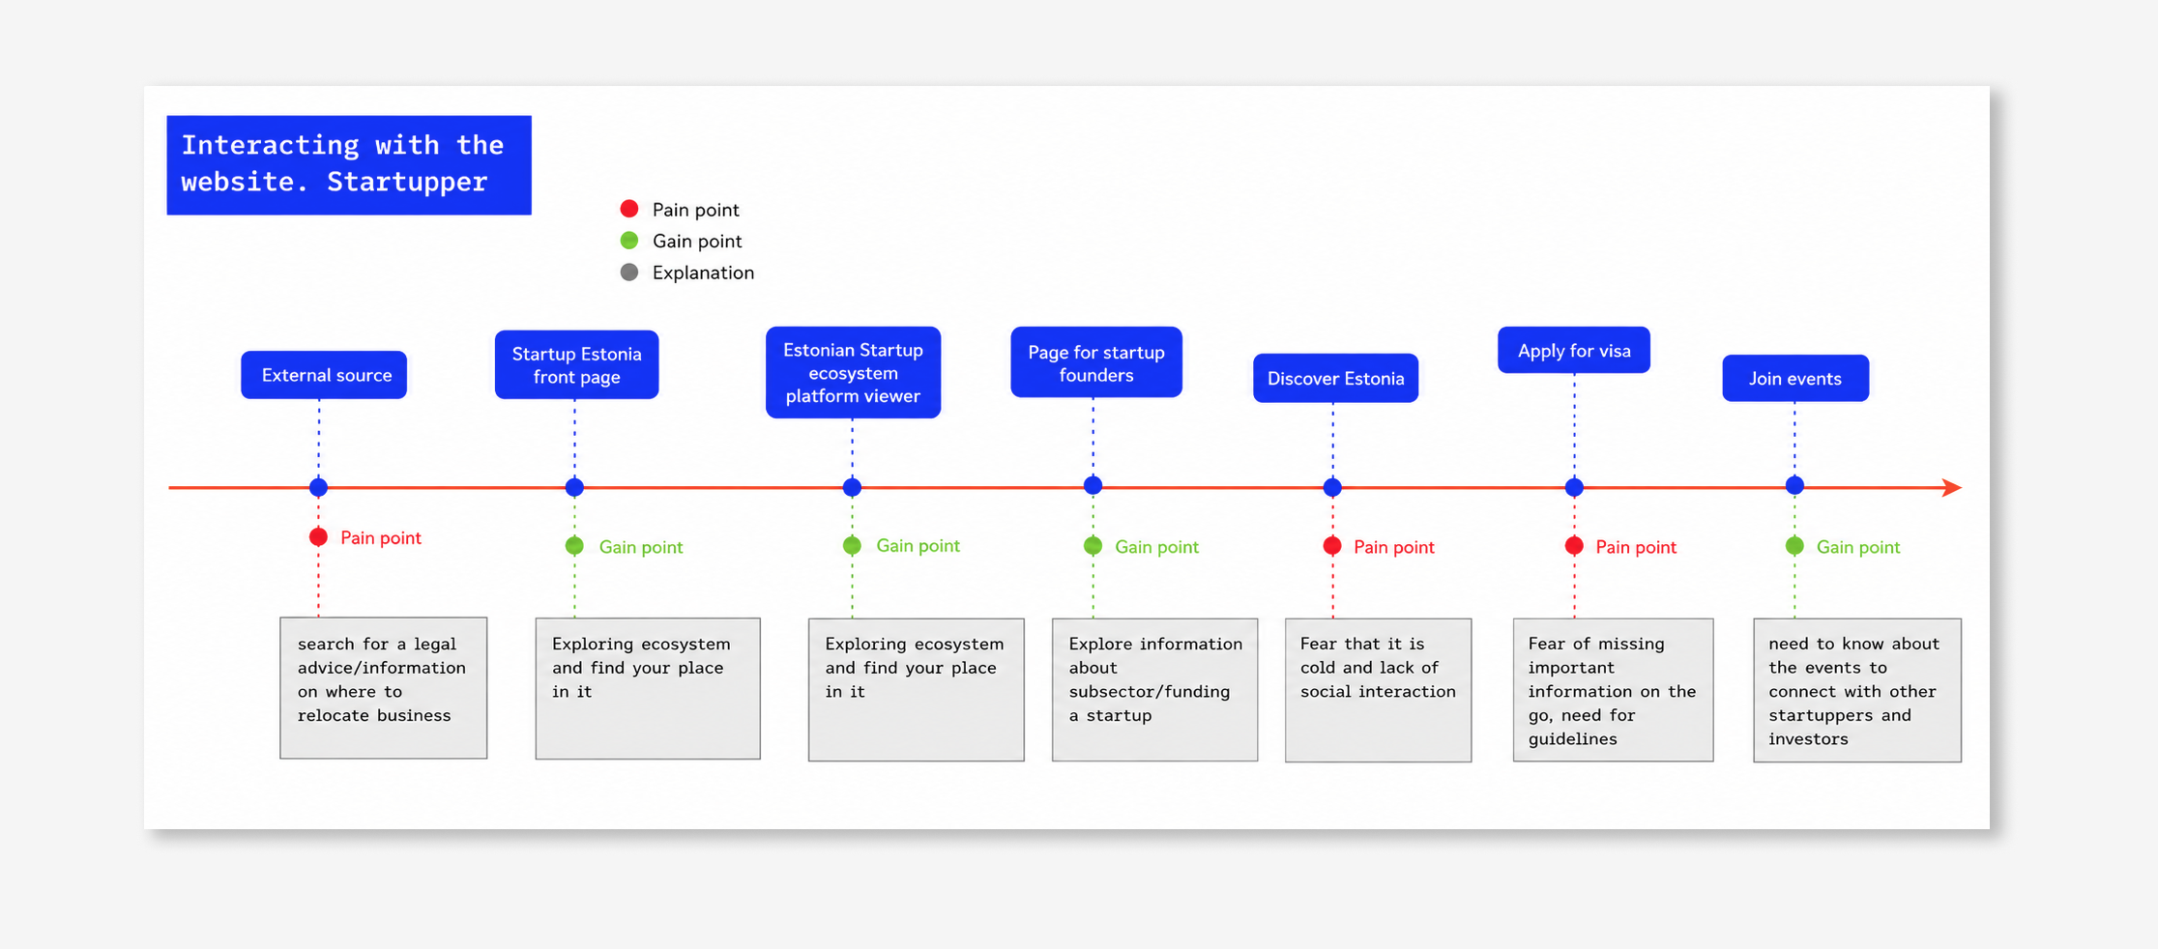
Task: Select the Estonian Startup ecosystem platform viewer box
Action: tap(853, 373)
